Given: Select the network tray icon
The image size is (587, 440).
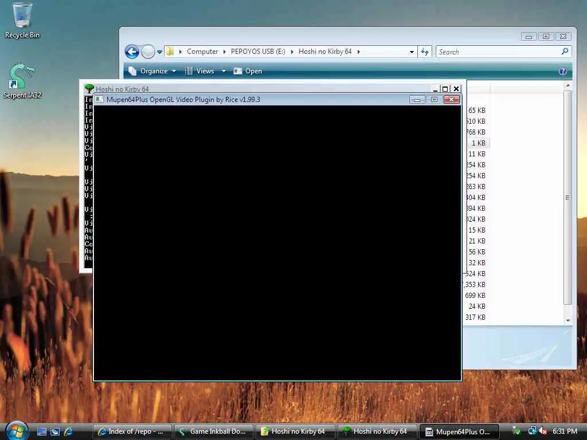Looking at the screenshot, I should pos(531,431).
